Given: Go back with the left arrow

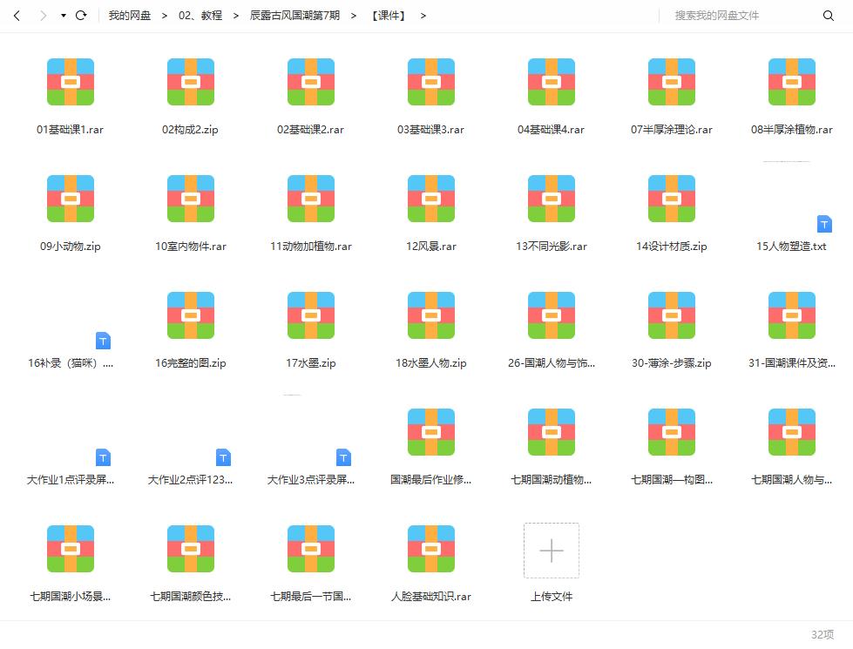Looking at the screenshot, I should (x=17, y=16).
